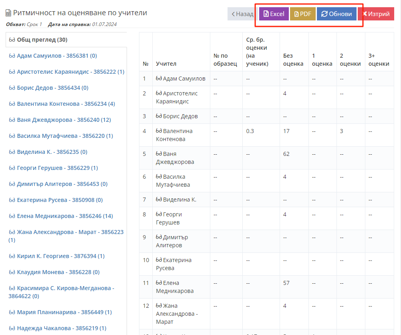Download the report as PDF
This screenshot has width=401, height=335.
303,14
